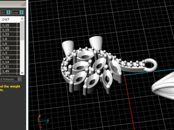This screenshot has width=174, height=130.
Task: Select the 1,85 DWT cell
Action: coord(8,48)
